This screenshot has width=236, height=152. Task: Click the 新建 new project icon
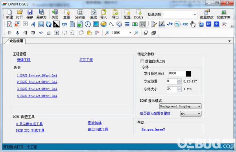tap(9, 14)
